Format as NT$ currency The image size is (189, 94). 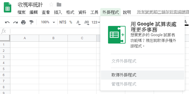63,22
